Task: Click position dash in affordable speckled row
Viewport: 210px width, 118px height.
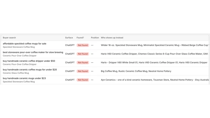Action: click(92, 45)
